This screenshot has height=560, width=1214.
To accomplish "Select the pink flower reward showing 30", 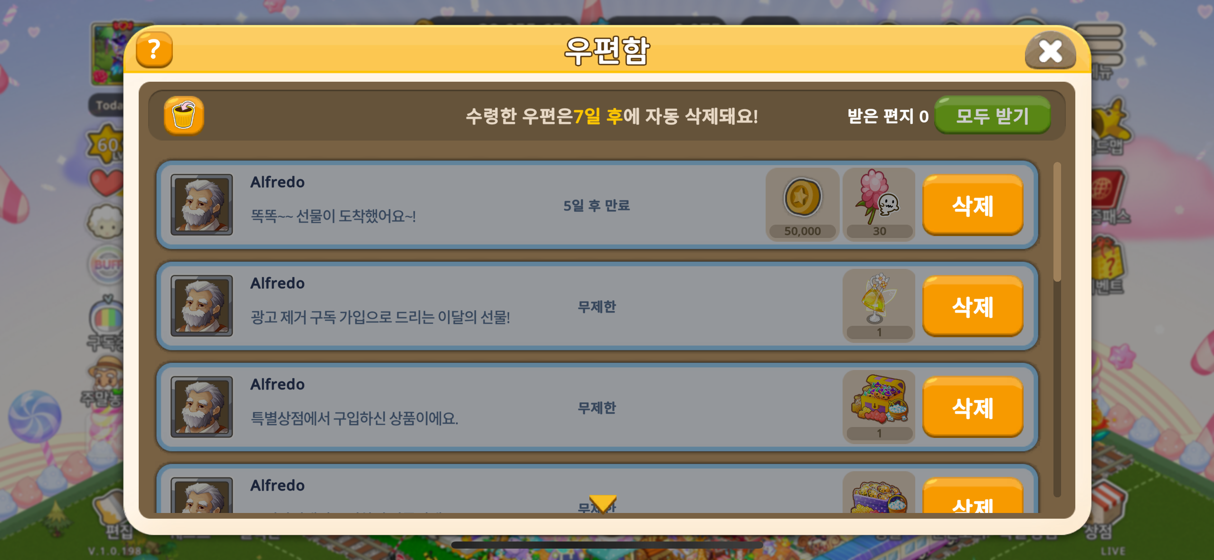I will [879, 205].
